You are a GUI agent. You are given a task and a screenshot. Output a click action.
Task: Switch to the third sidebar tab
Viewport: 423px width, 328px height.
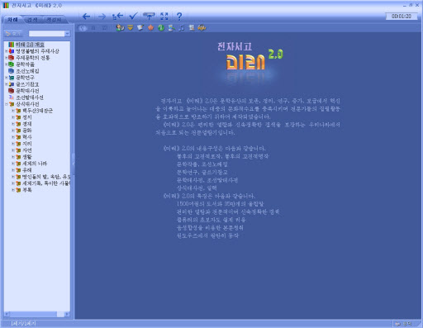point(54,20)
